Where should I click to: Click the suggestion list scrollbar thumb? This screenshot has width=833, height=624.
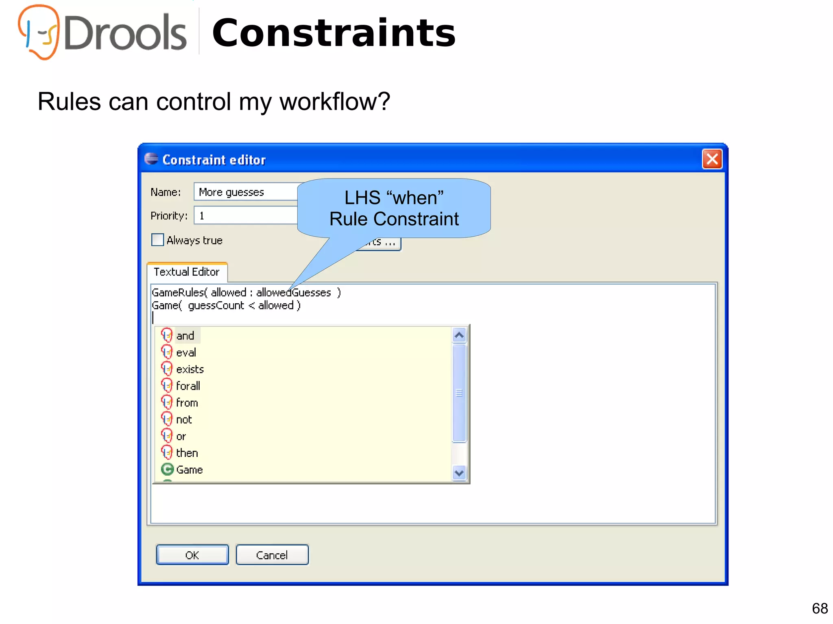[459, 393]
